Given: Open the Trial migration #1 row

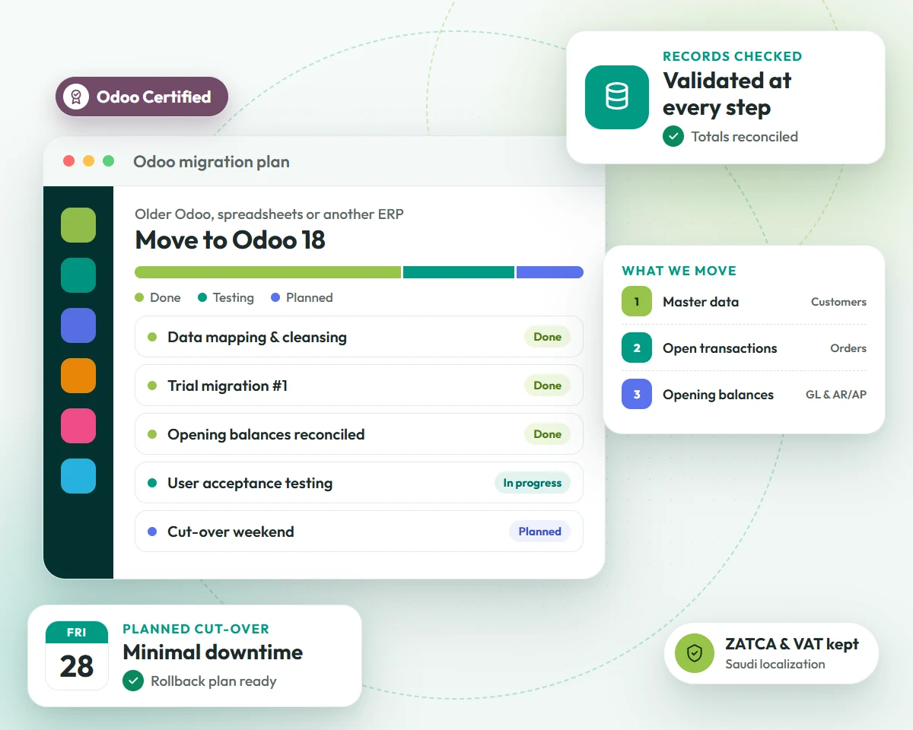Looking at the screenshot, I should tap(359, 386).
